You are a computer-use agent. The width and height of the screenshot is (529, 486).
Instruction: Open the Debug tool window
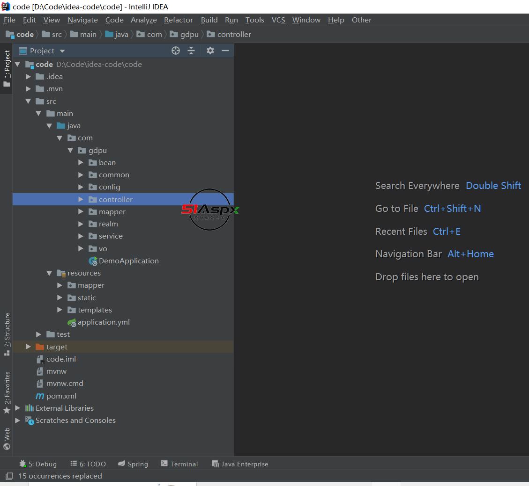pyautogui.click(x=38, y=464)
